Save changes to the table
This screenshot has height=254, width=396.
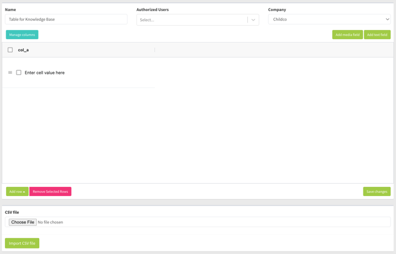(376, 192)
